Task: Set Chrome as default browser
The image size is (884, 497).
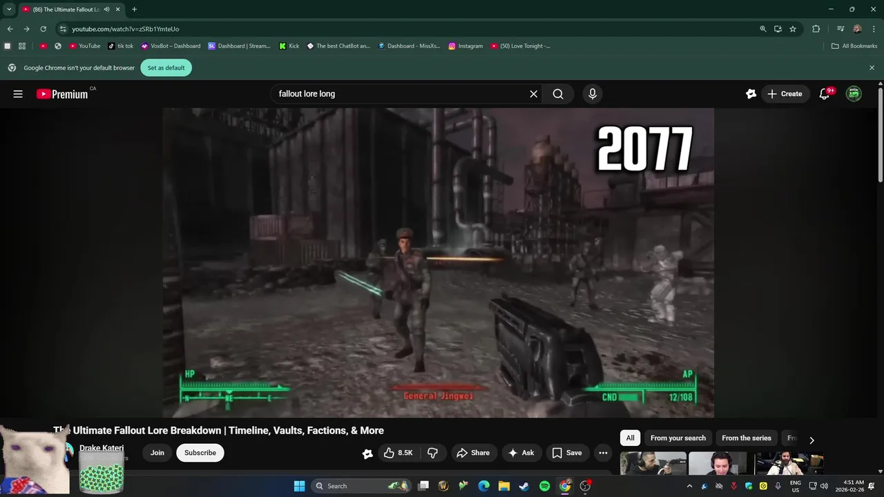Action: (166, 68)
